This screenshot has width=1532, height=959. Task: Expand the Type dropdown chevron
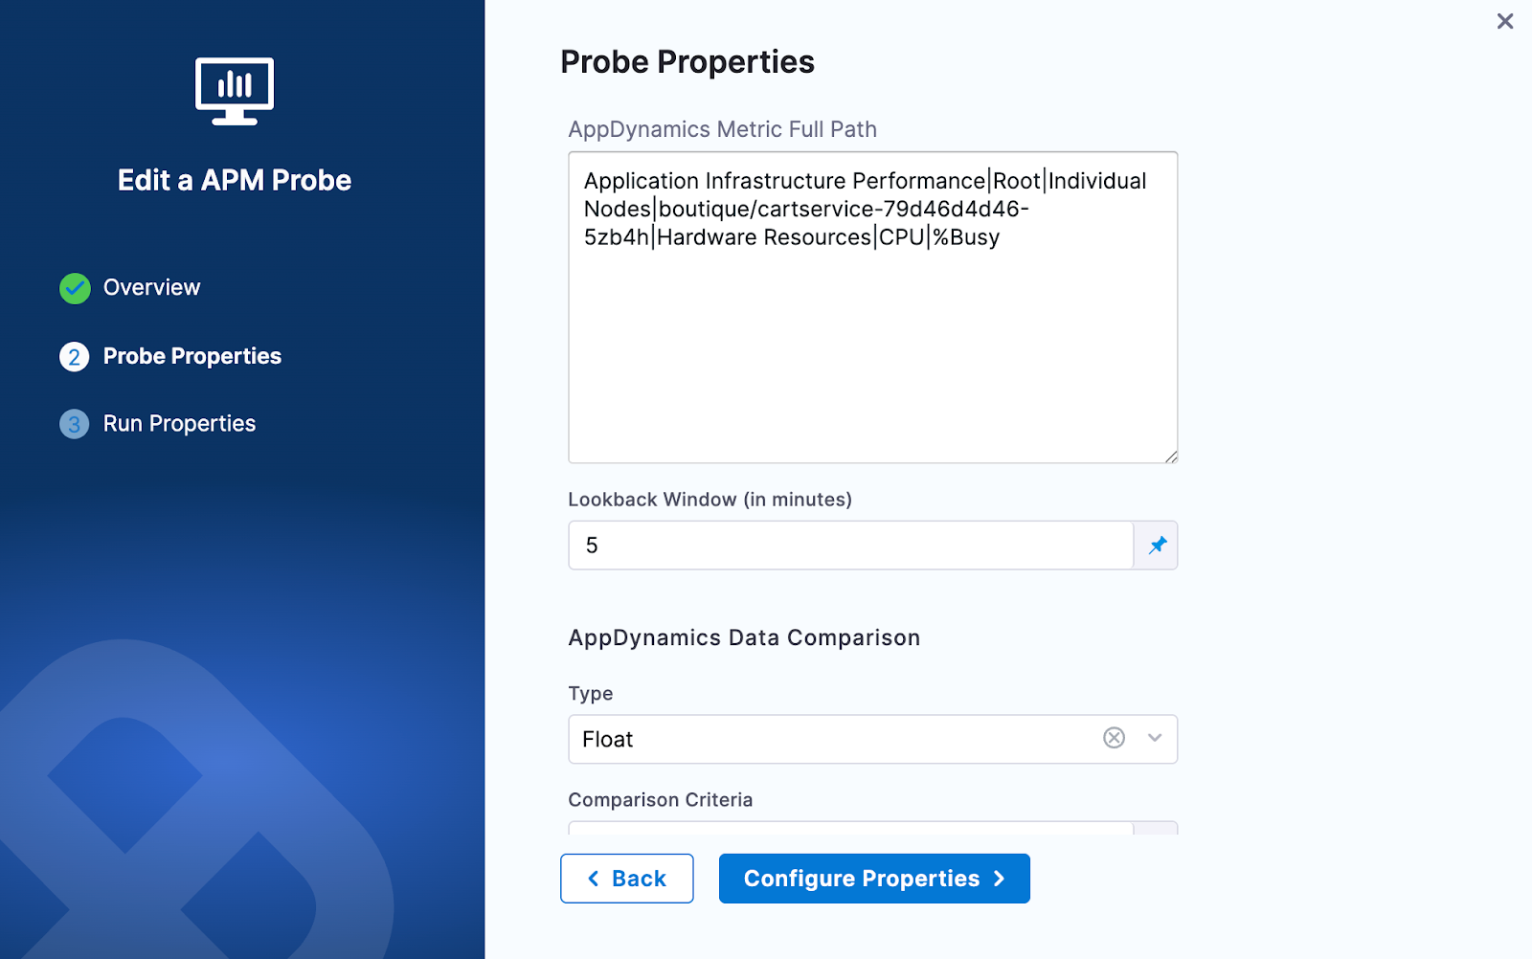tap(1155, 738)
